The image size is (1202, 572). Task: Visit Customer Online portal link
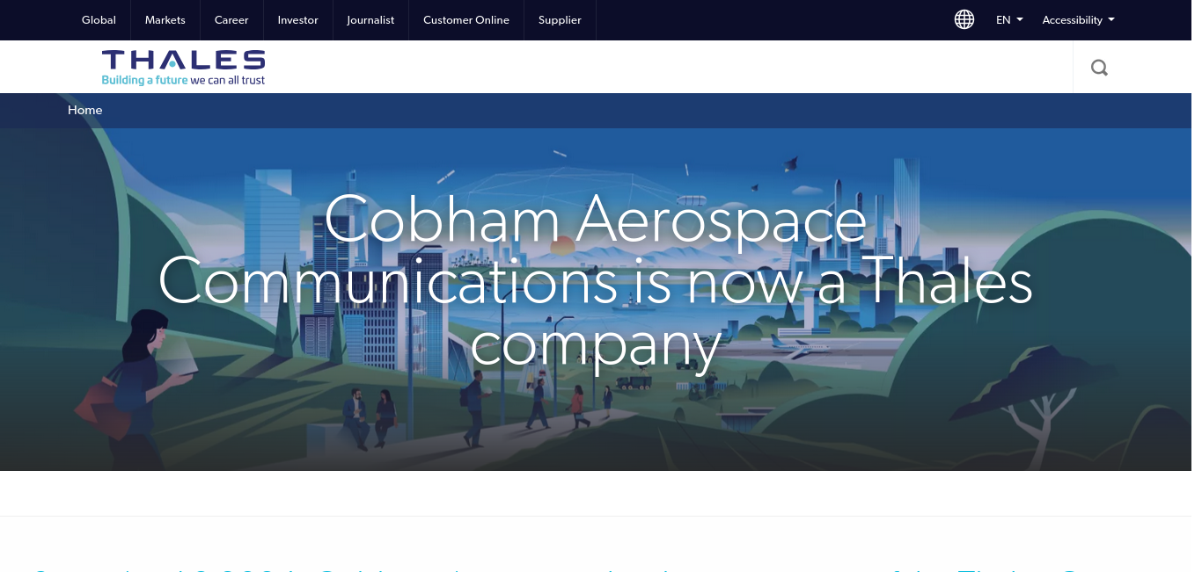point(466,20)
